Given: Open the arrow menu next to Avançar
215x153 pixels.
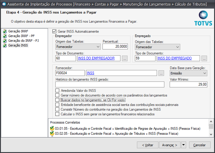Looking at the screenshot, I should pyautogui.click(x=183, y=145).
